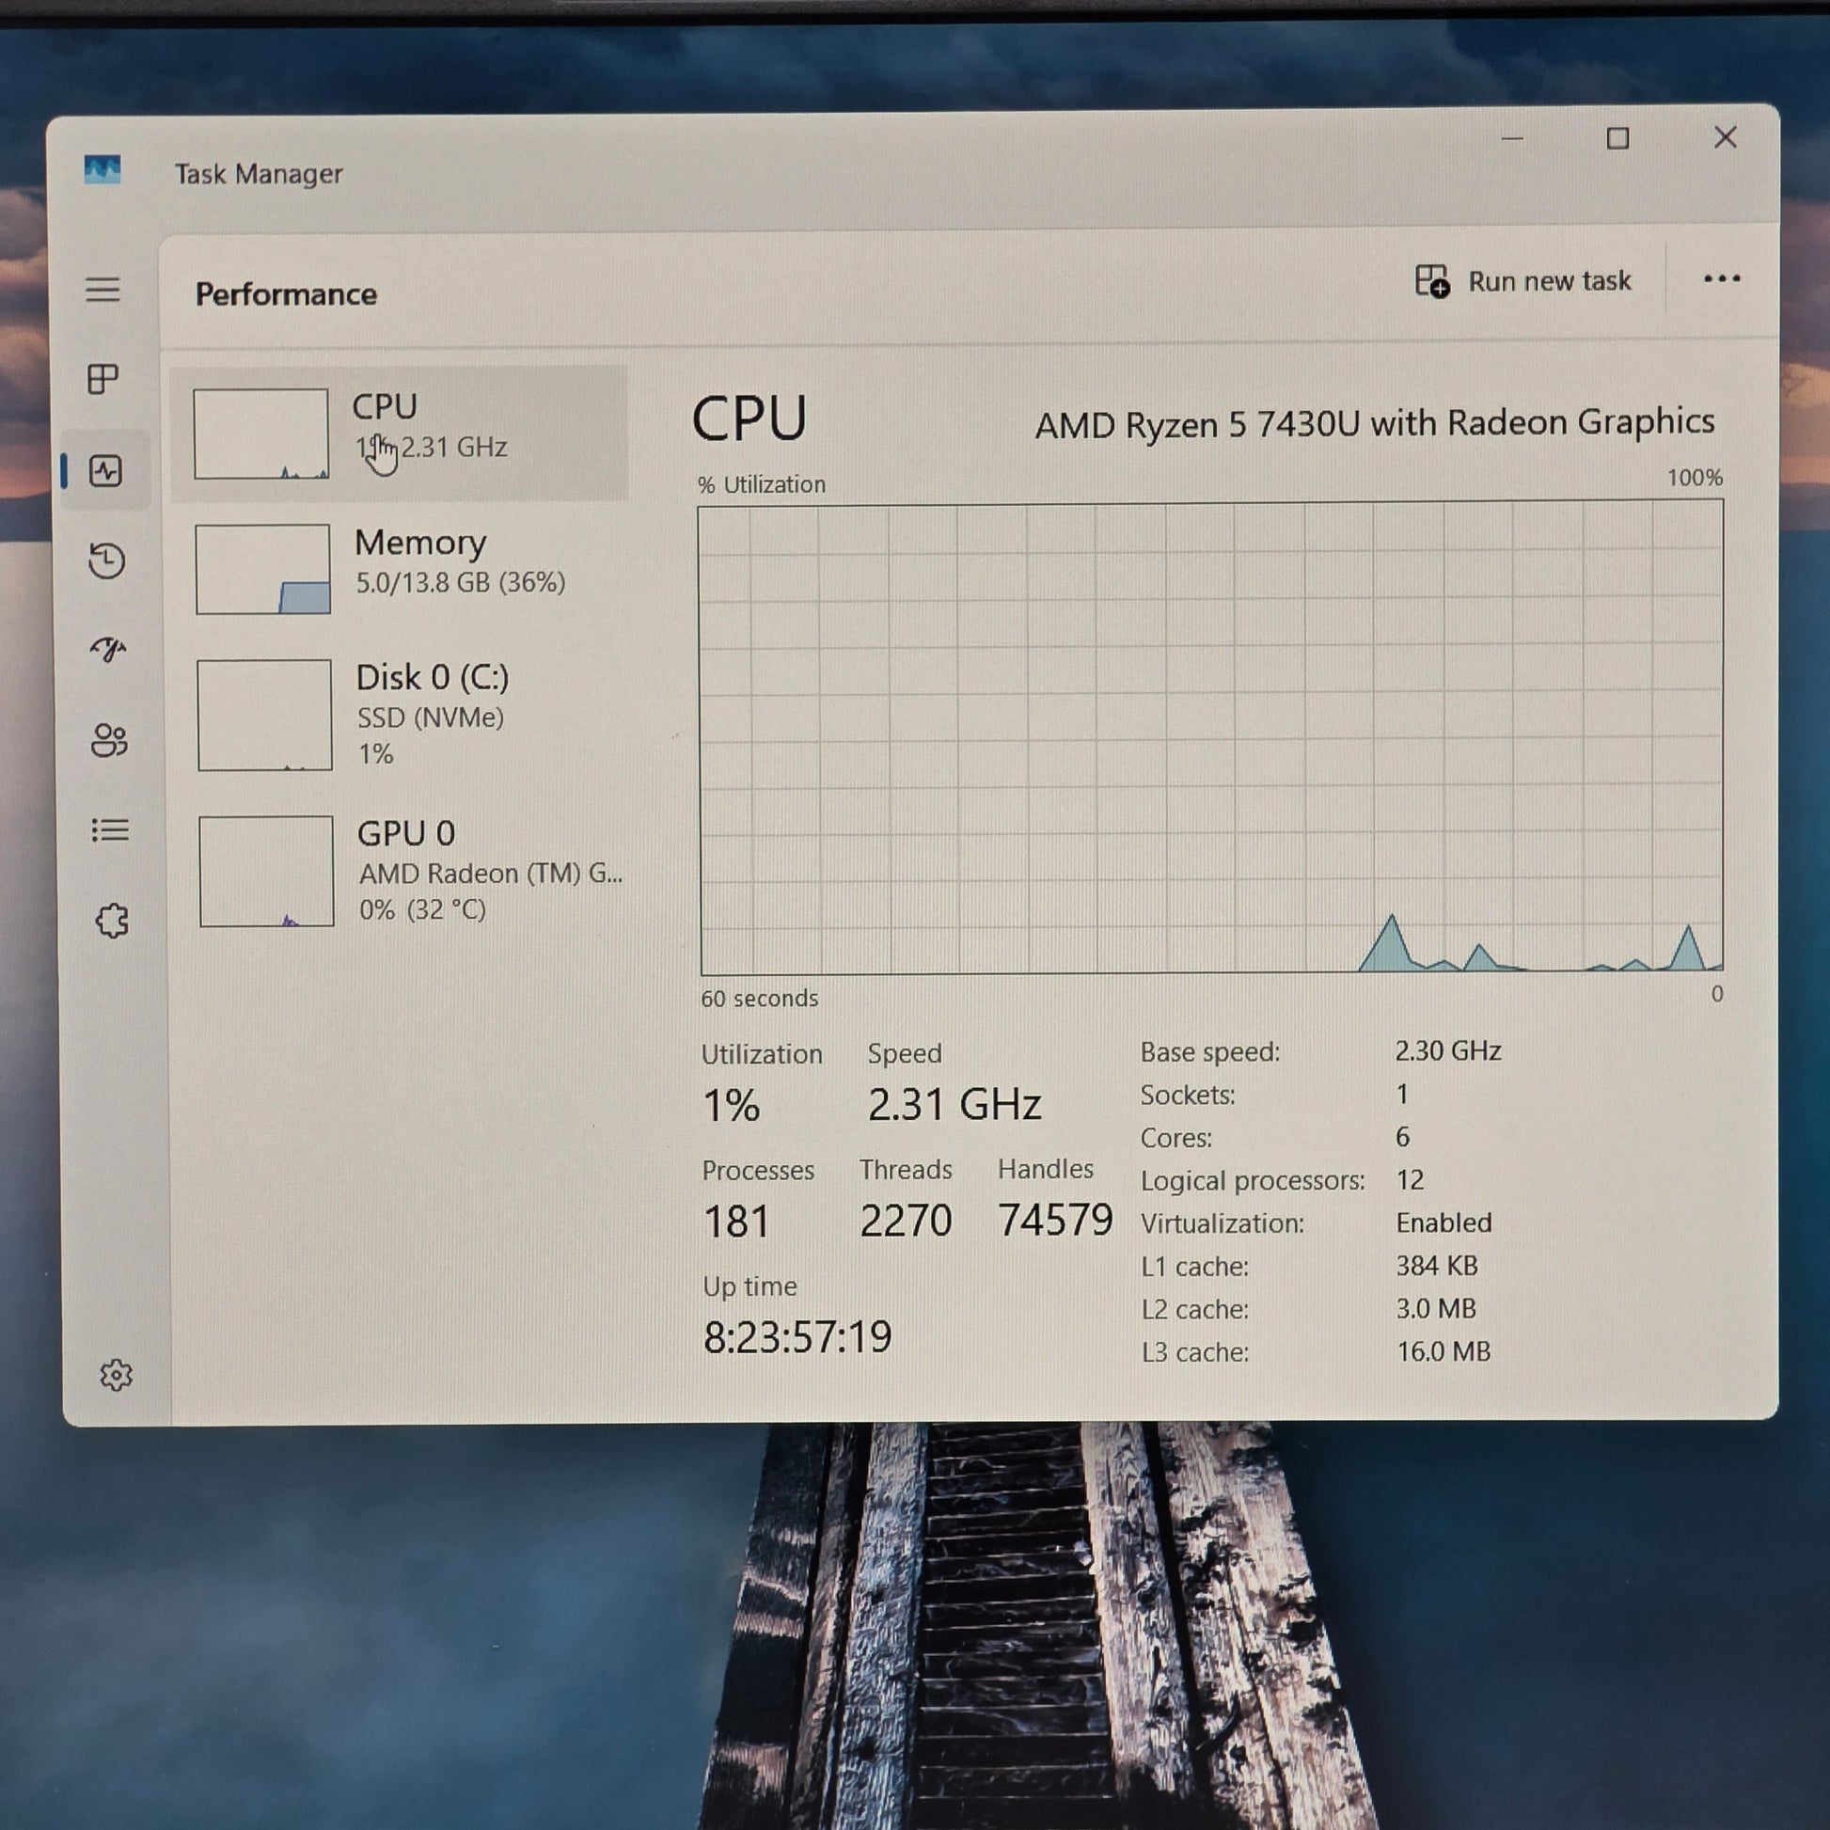Open the hamburger navigation menu

pos(103,289)
